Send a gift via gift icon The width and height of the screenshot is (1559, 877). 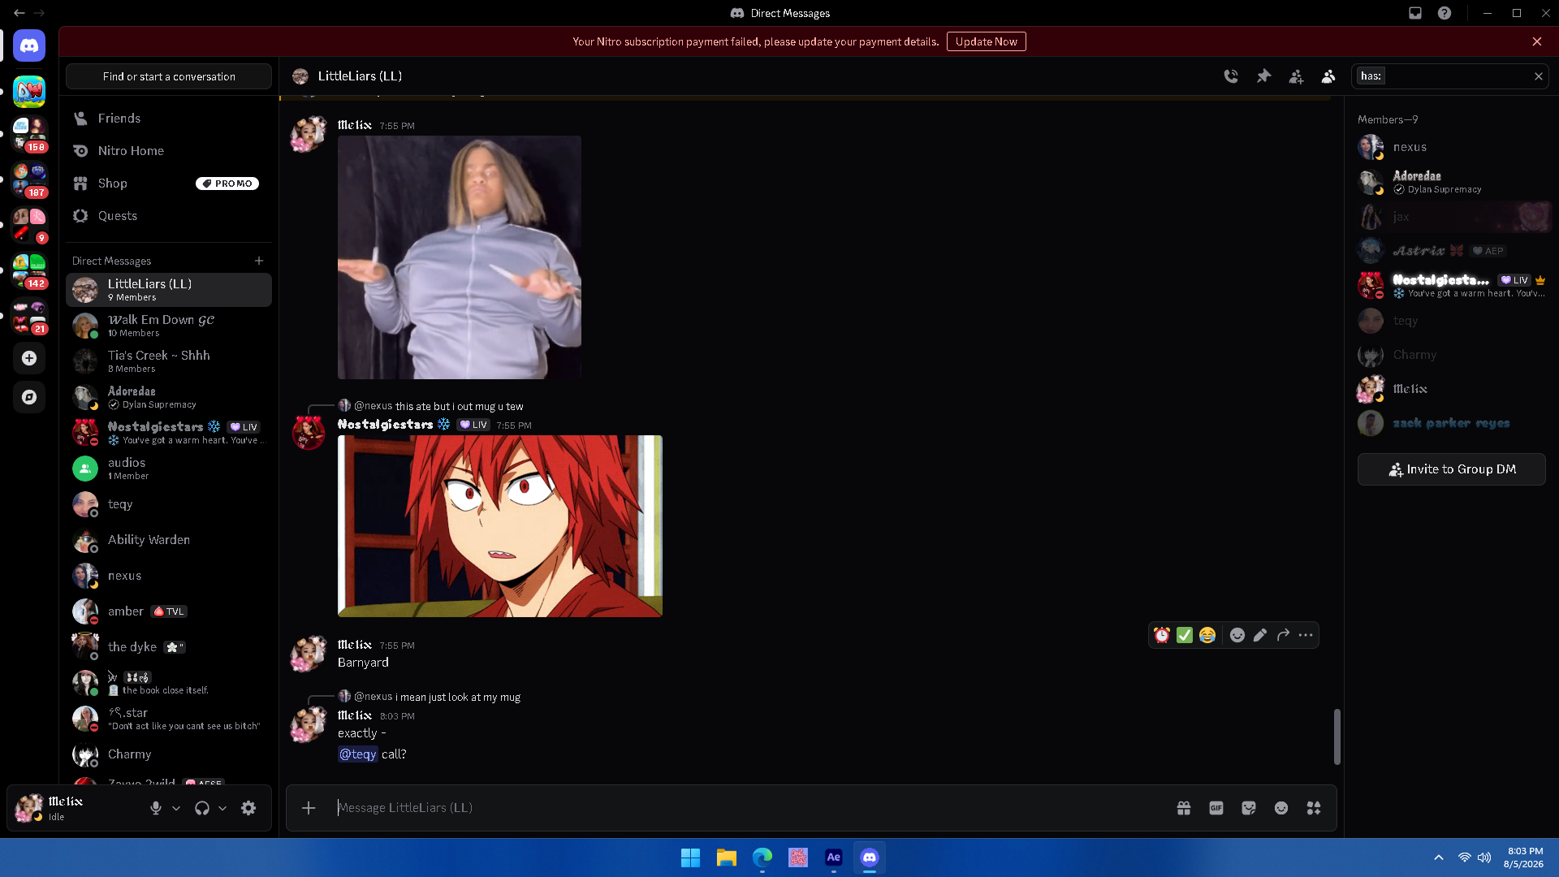tap(1184, 808)
